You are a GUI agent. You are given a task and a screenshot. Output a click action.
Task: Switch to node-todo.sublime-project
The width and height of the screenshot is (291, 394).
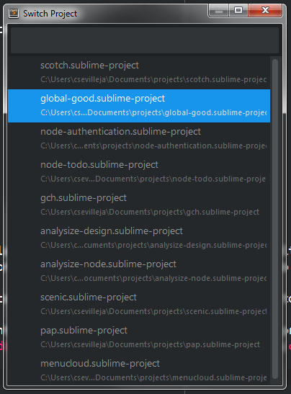pyautogui.click(x=139, y=172)
